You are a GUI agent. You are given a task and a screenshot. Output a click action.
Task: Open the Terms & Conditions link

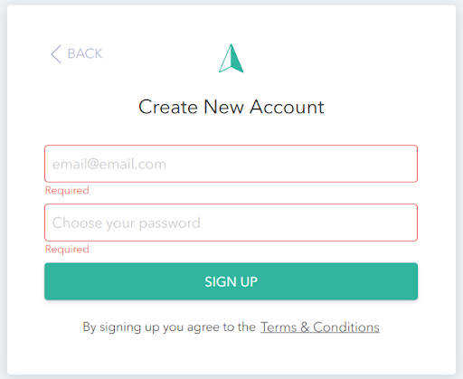(x=320, y=327)
